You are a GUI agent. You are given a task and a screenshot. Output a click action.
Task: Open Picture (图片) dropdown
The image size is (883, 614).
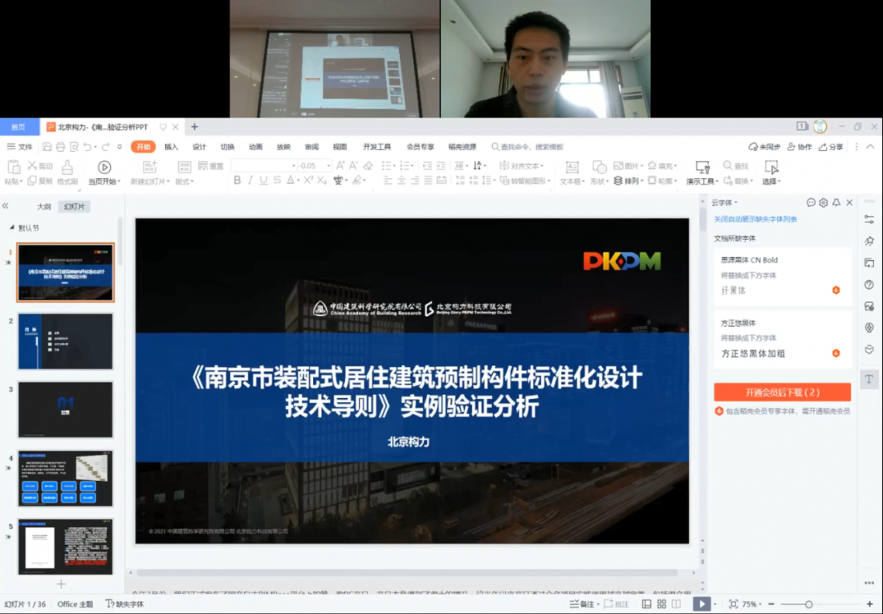pos(629,165)
